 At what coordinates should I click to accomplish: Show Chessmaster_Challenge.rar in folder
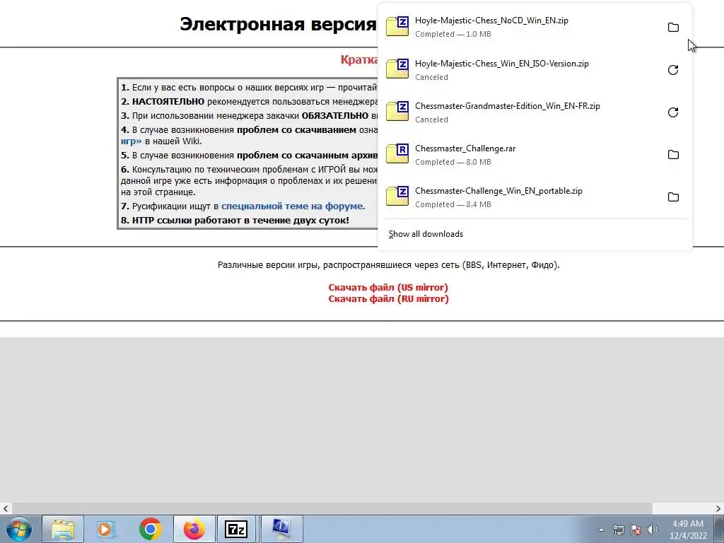click(x=673, y=155)
